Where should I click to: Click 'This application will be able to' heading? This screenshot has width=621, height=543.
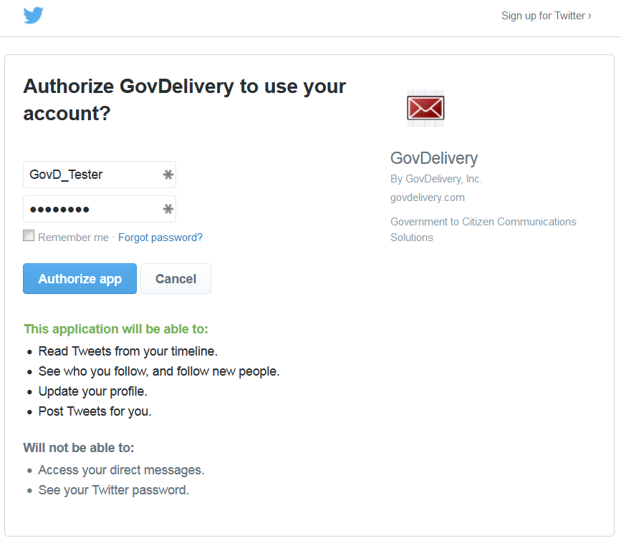point(116,328)
